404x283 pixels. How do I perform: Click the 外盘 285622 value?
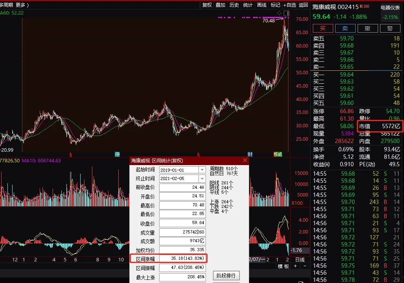tap(344, 141)
